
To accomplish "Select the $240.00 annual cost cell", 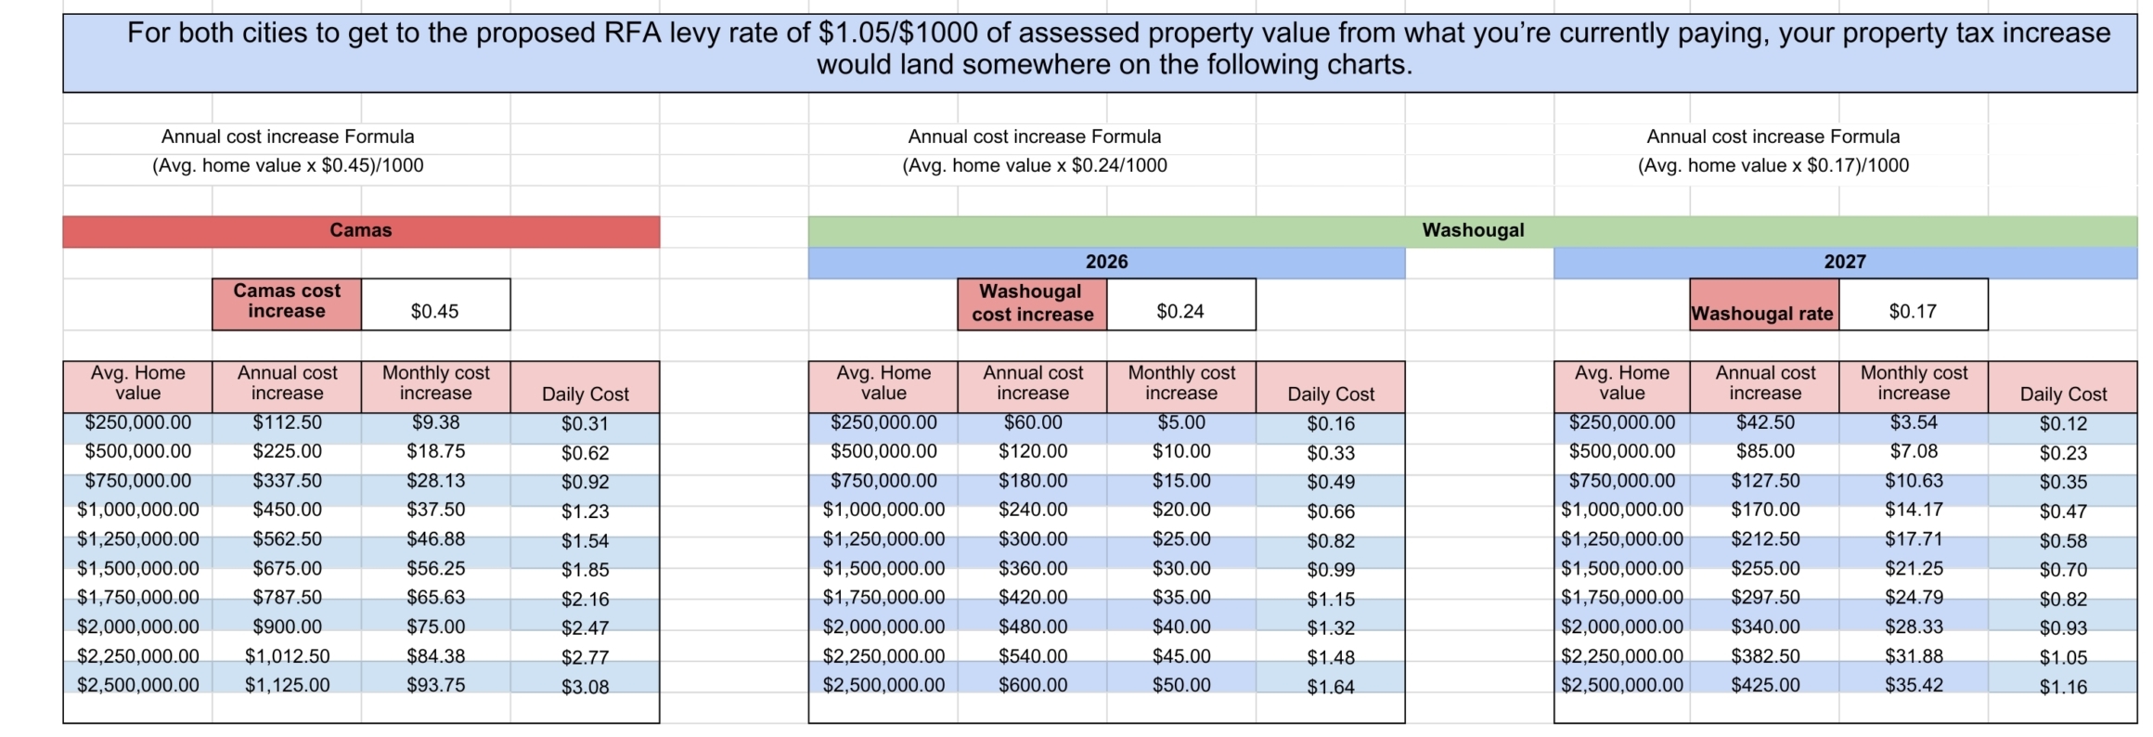I will point(1033,511).
